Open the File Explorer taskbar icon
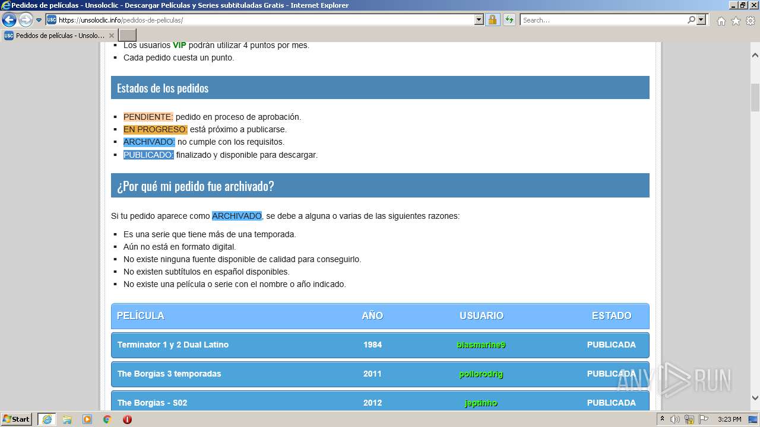The width and height of the screenshot is (760, 427). (67, 419)
